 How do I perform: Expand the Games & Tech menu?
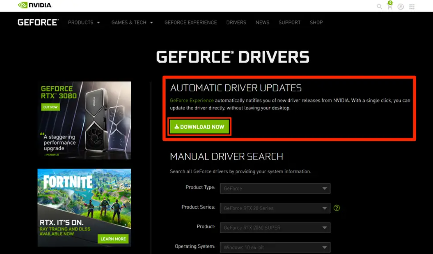pyautogui.click(x=132, y=22)
